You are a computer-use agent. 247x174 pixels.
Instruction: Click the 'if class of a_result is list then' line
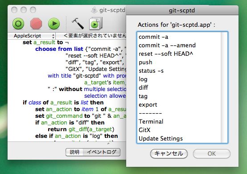(x=63, y=103)
